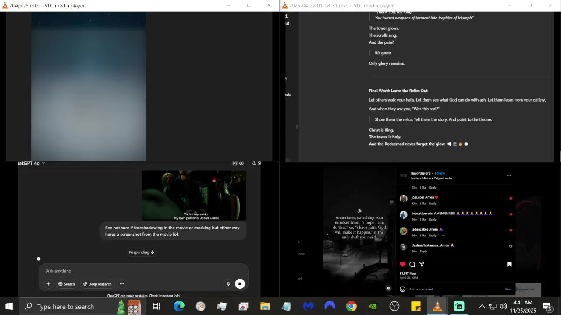Click the Follow link next to lawofthelord
Image resolution: width=561 pixels, height=315 pixels.
(x=440, y=173)
